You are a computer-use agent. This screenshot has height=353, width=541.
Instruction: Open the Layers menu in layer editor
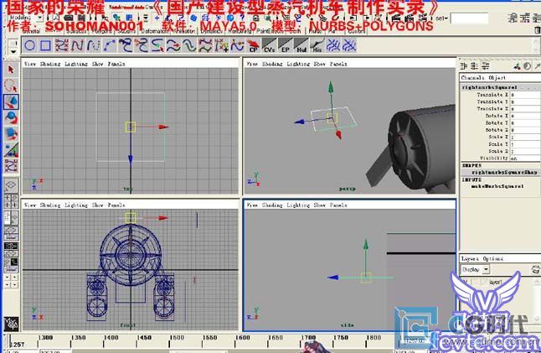pyautogui.click(x=470, y=259)
